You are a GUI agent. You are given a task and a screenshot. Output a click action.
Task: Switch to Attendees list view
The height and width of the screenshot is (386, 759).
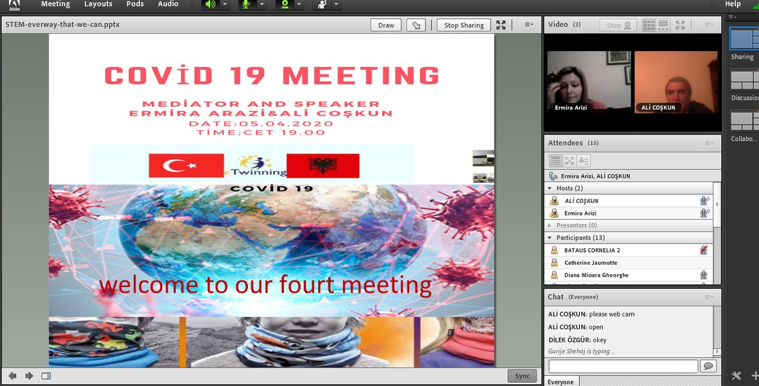(x=555, y=160)
